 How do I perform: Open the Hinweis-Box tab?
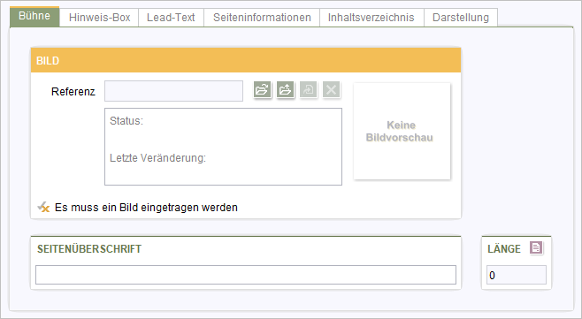click(x=99, y=18)
